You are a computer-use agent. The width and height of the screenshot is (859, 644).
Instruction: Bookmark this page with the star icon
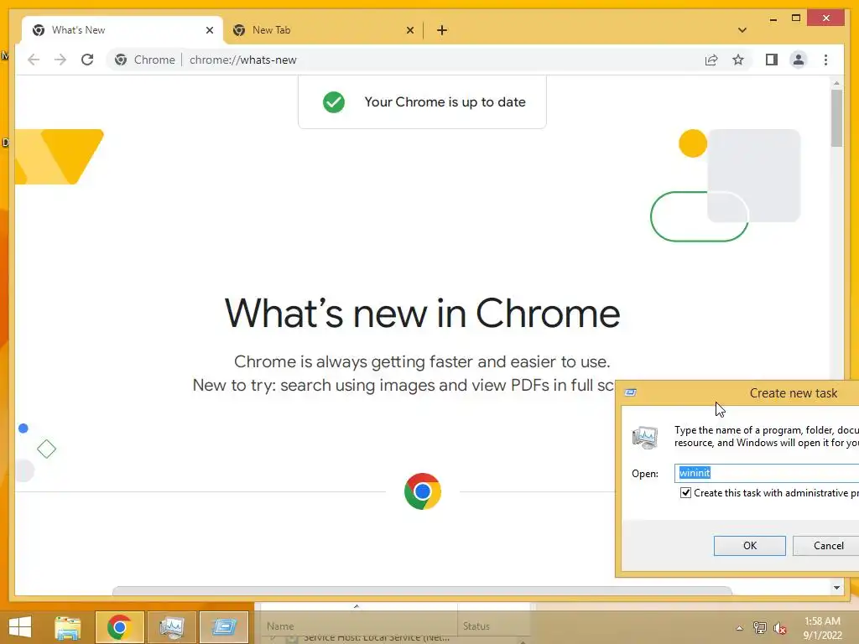coord(738,60)
